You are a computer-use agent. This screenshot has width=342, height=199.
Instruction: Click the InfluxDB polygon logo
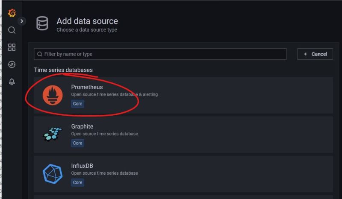53,174
